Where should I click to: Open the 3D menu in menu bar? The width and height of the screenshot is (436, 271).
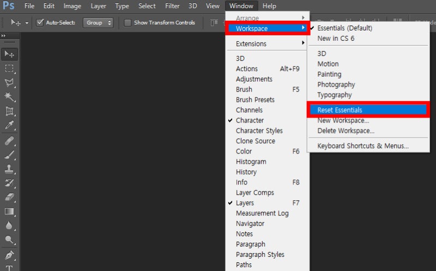click(x=192, y=6)
